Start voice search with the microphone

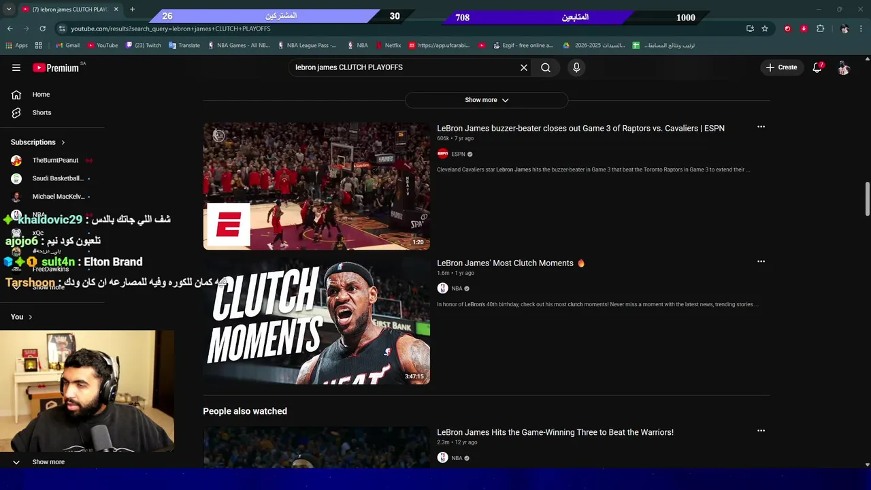pyautogui.click(x=576, y=67)
